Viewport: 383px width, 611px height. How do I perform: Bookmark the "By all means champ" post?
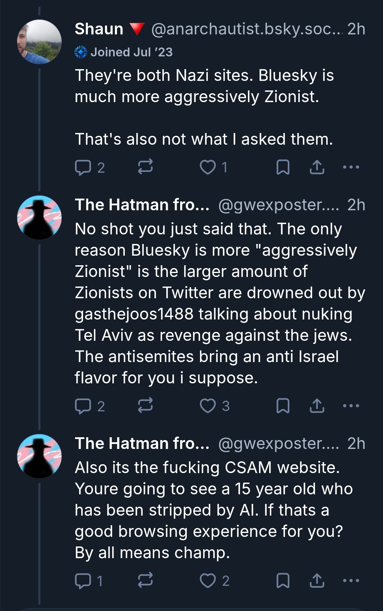click(x=283, y=581)
